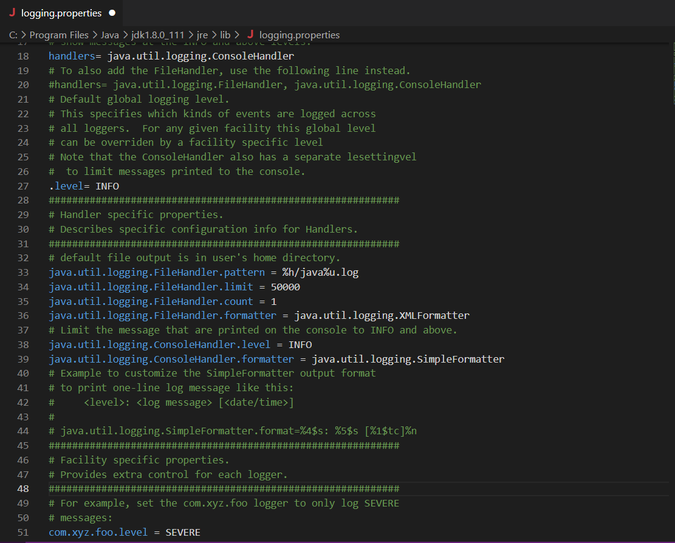Click the 'com.xyz.foo logger' comment on line 49
Screen dimensions: 675x543
pyautogui.click(x=224, y=503)
